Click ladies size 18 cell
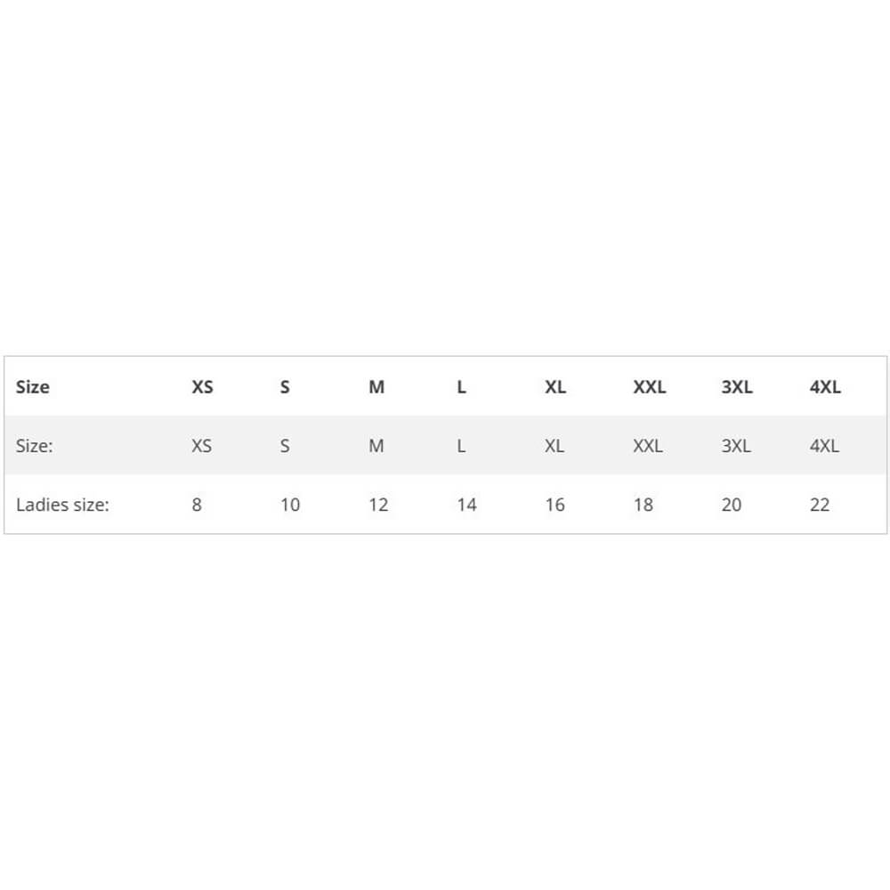 (x=643, y=505)
